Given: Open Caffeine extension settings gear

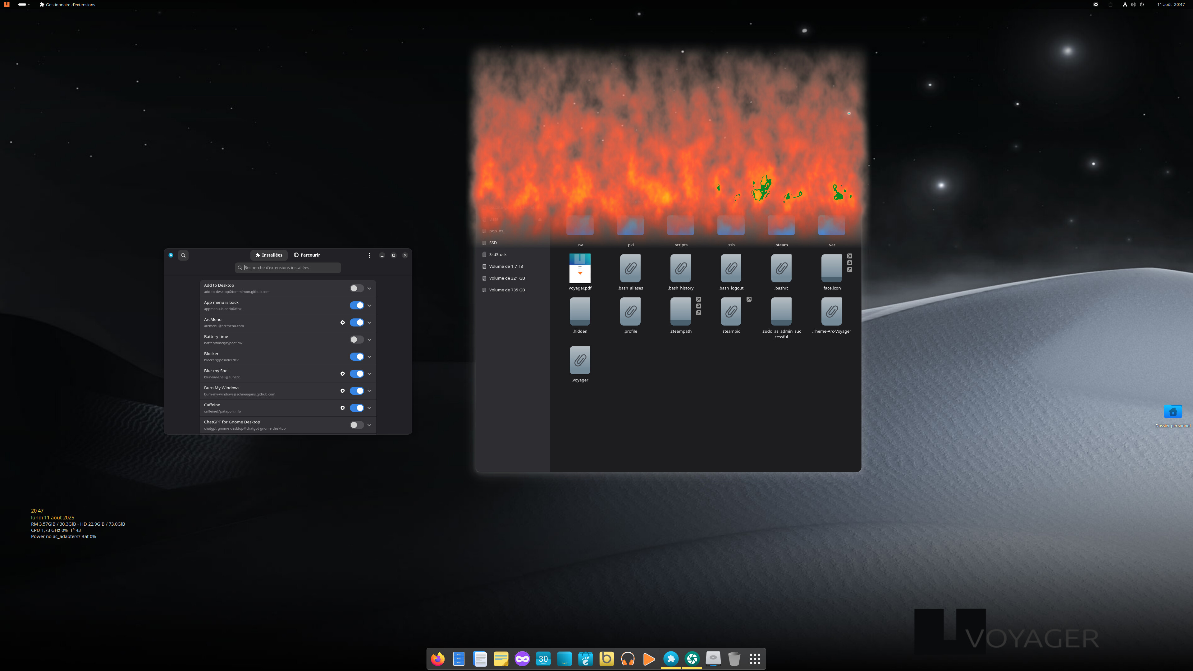Looking at the screenshot, I should (343, 408).
